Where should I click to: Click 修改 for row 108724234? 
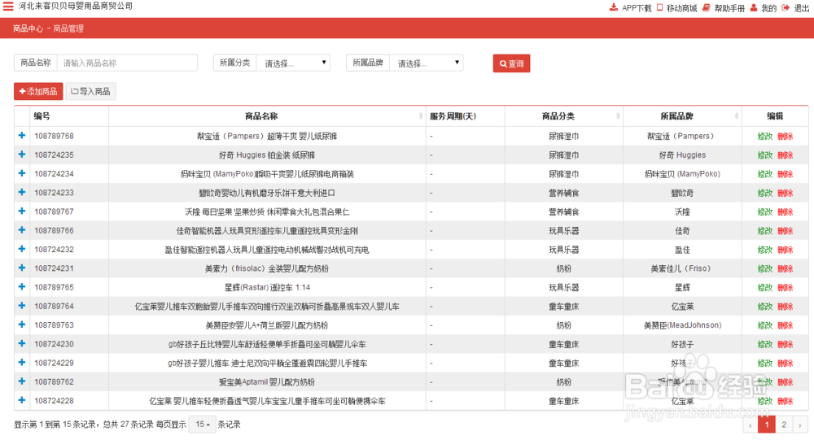[765, 174]
